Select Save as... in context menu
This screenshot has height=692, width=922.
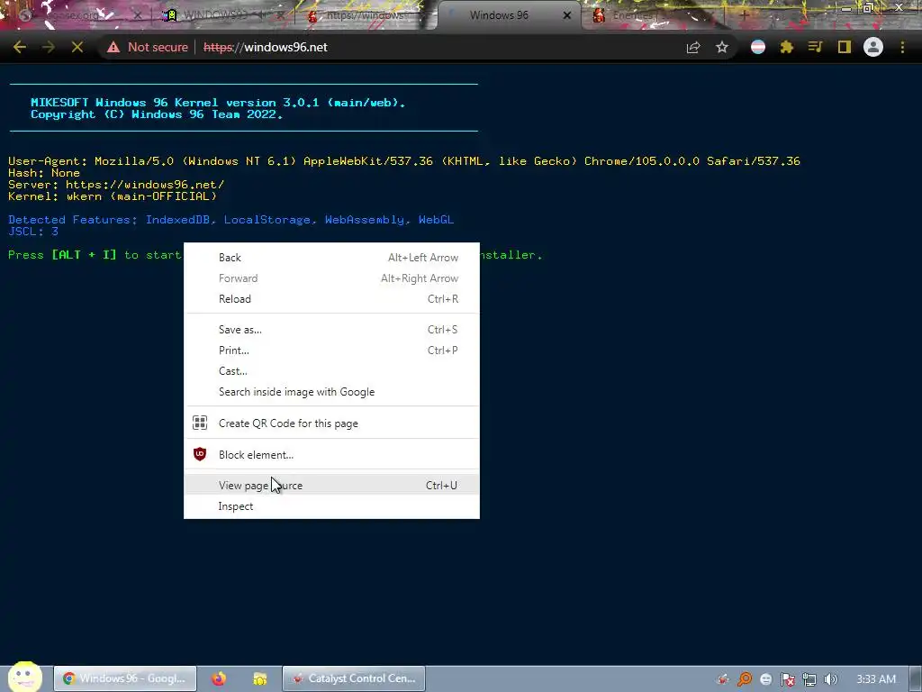pyautogui.click(x=331, y=330)
